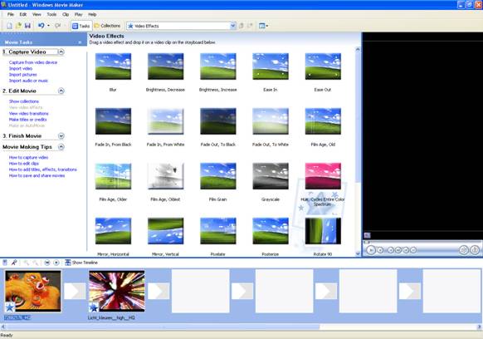This screenshot has height=339, width=483.
Task: Click the Import pictures link
Action: click(22, 75)
